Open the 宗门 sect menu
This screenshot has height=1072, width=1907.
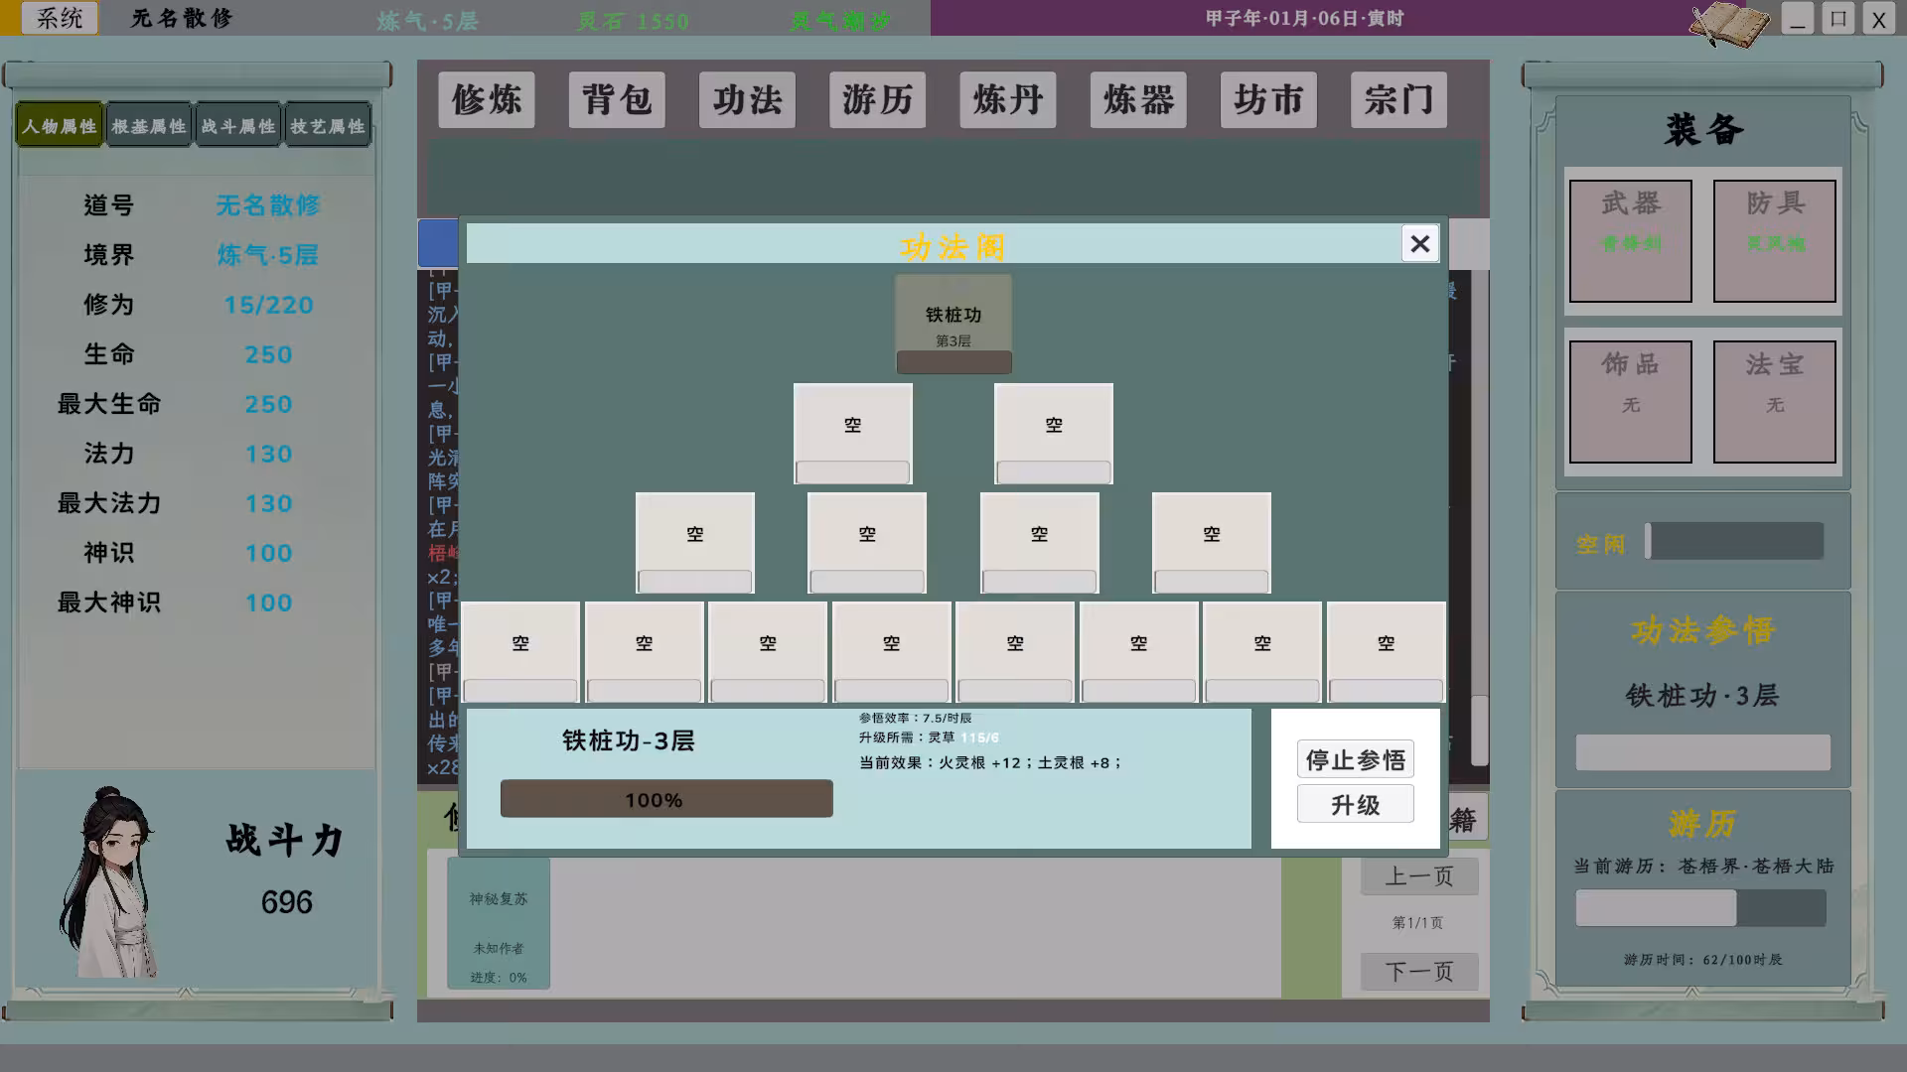coord(1398,99)
